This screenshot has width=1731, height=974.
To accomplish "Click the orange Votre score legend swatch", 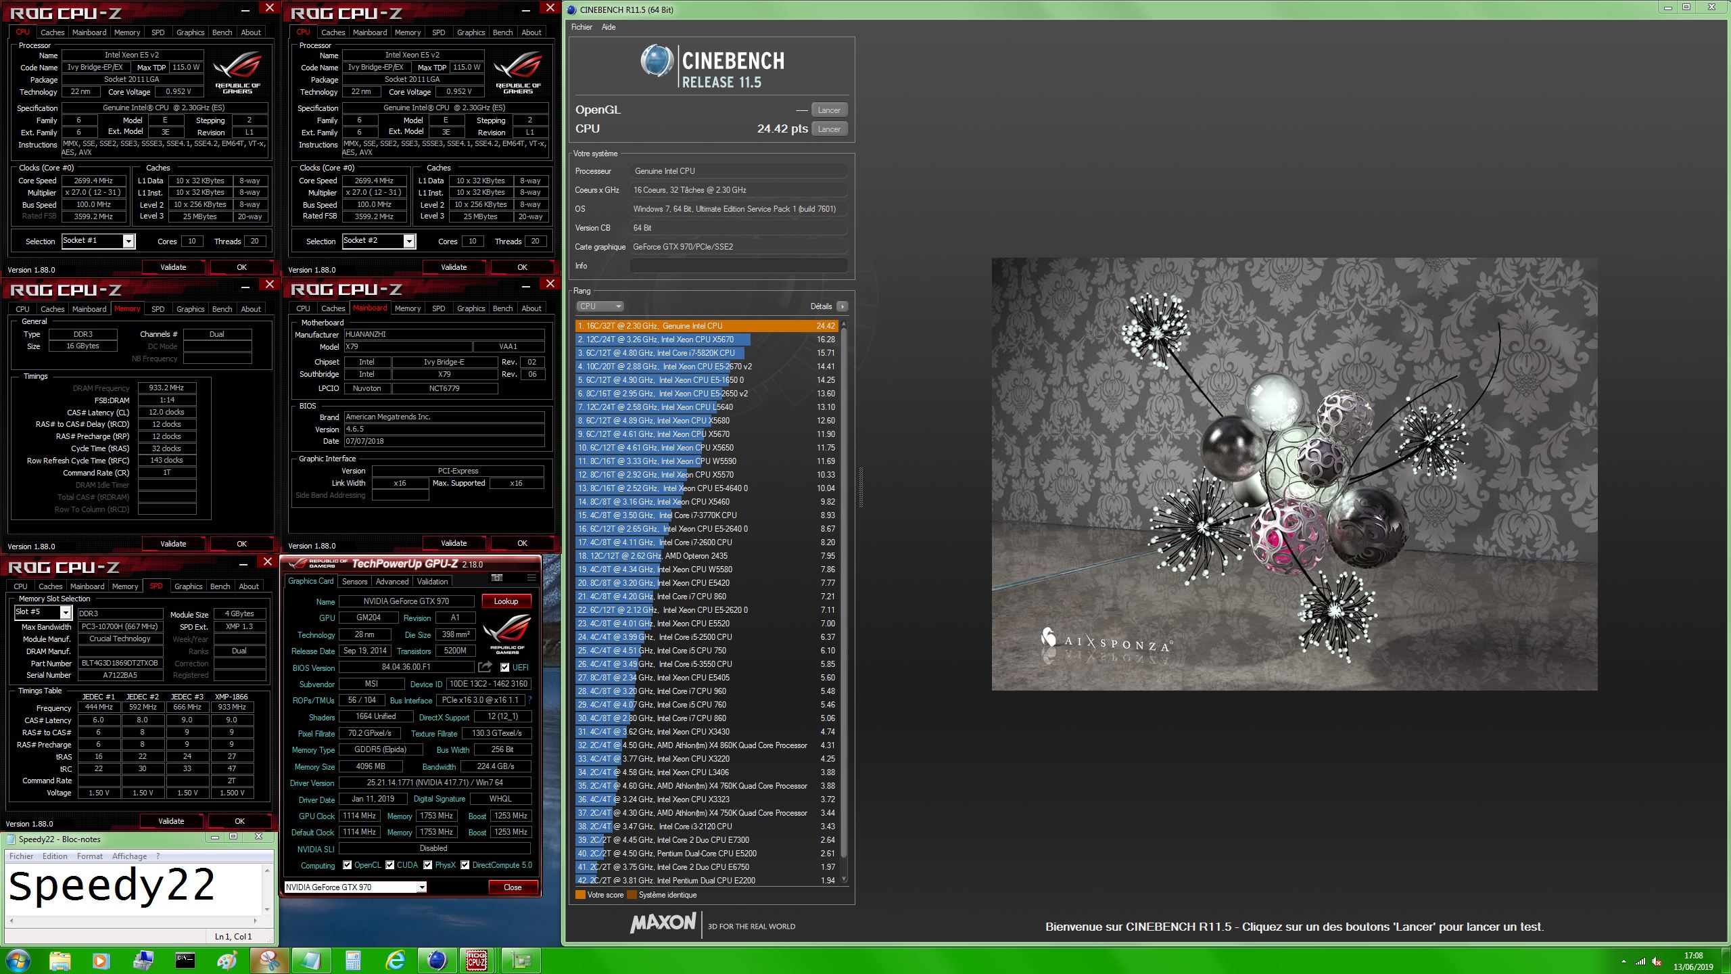I will pyautogui.click(x=580, y=895).
